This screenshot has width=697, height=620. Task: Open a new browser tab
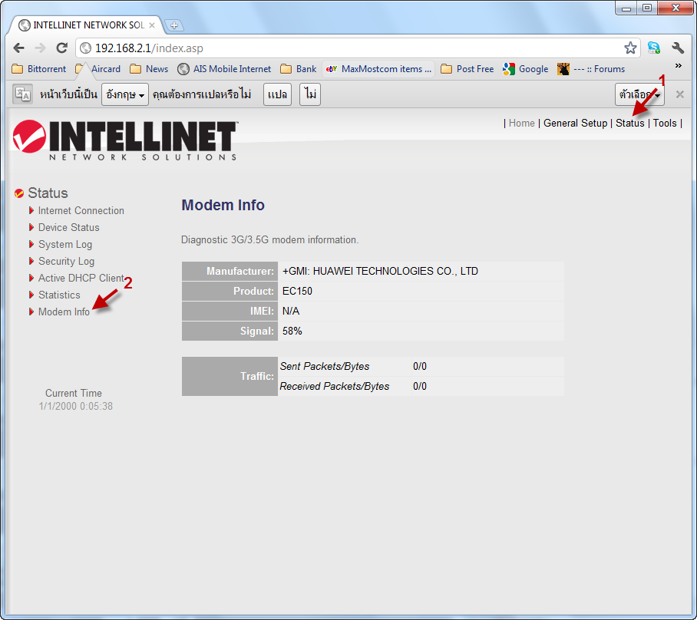pyautogui.click(x=173, y=25)
